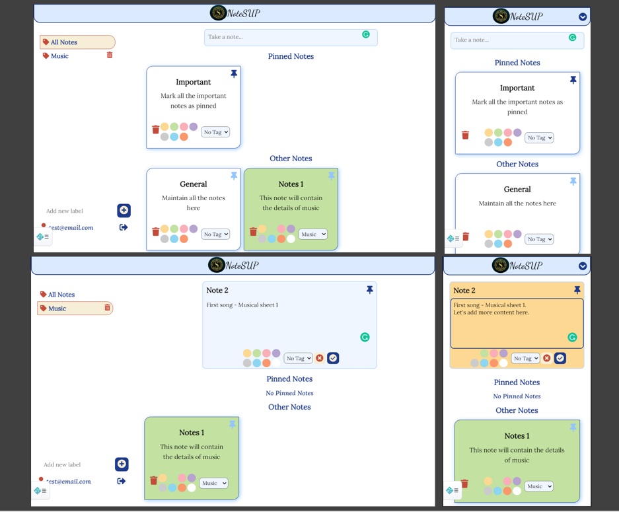Unpin the Important note in narrow mobile view
619x512 pixels.
573,80
